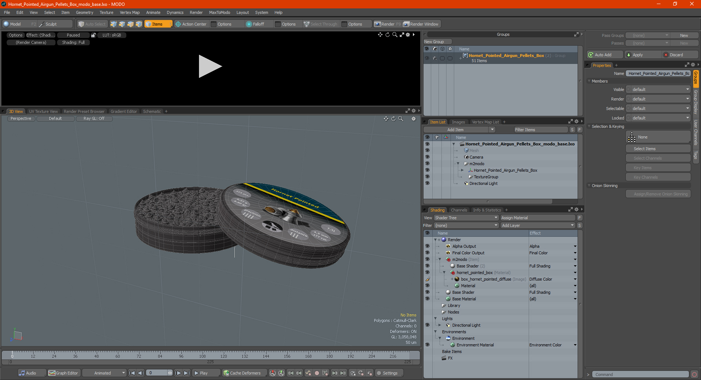Open Gradient Editor tab
This screenshot has width=701, height=380.
coord(124,111)
